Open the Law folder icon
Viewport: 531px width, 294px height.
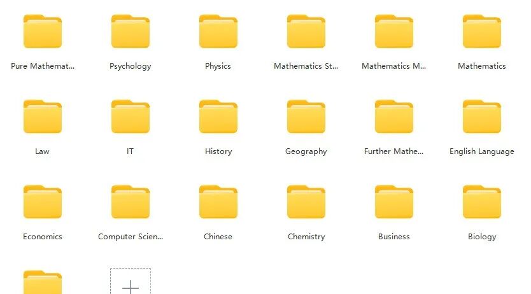[x=43, y=116]
